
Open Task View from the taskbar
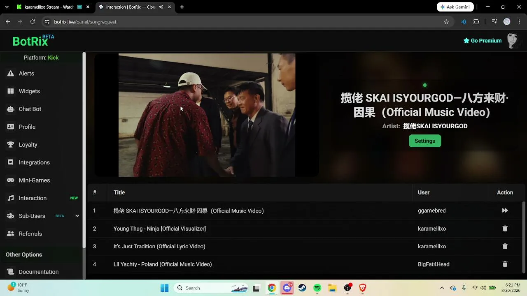coord(256,288)
